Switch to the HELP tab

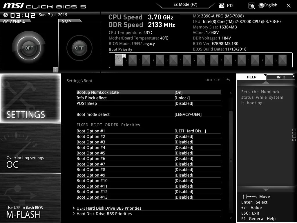251,77
